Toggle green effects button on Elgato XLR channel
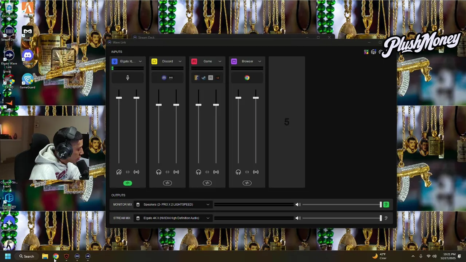The width and height of the screenshot is (466, 262). pos(127,183)
